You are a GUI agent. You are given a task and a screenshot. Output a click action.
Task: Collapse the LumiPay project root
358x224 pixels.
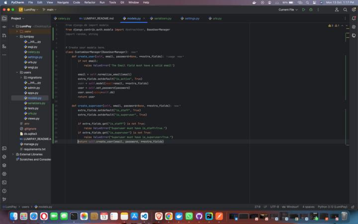pyautogui.click(x=13, y=26)
